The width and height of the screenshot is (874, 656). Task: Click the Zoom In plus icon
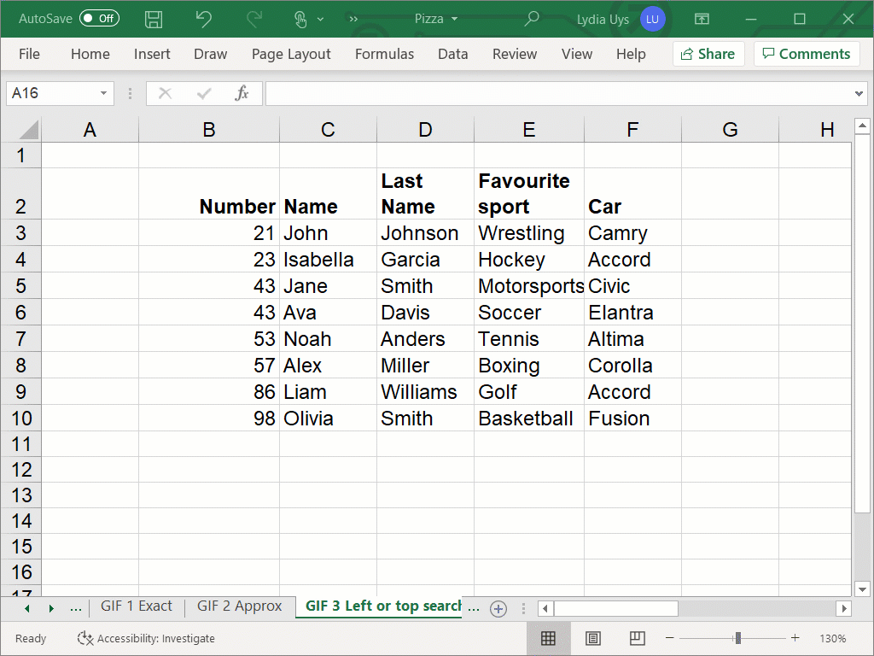coord(795,638)
